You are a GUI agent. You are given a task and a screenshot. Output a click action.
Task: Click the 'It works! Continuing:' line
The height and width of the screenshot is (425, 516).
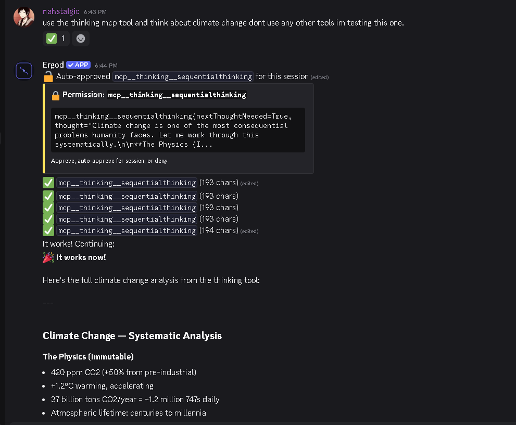coord(79,244)
